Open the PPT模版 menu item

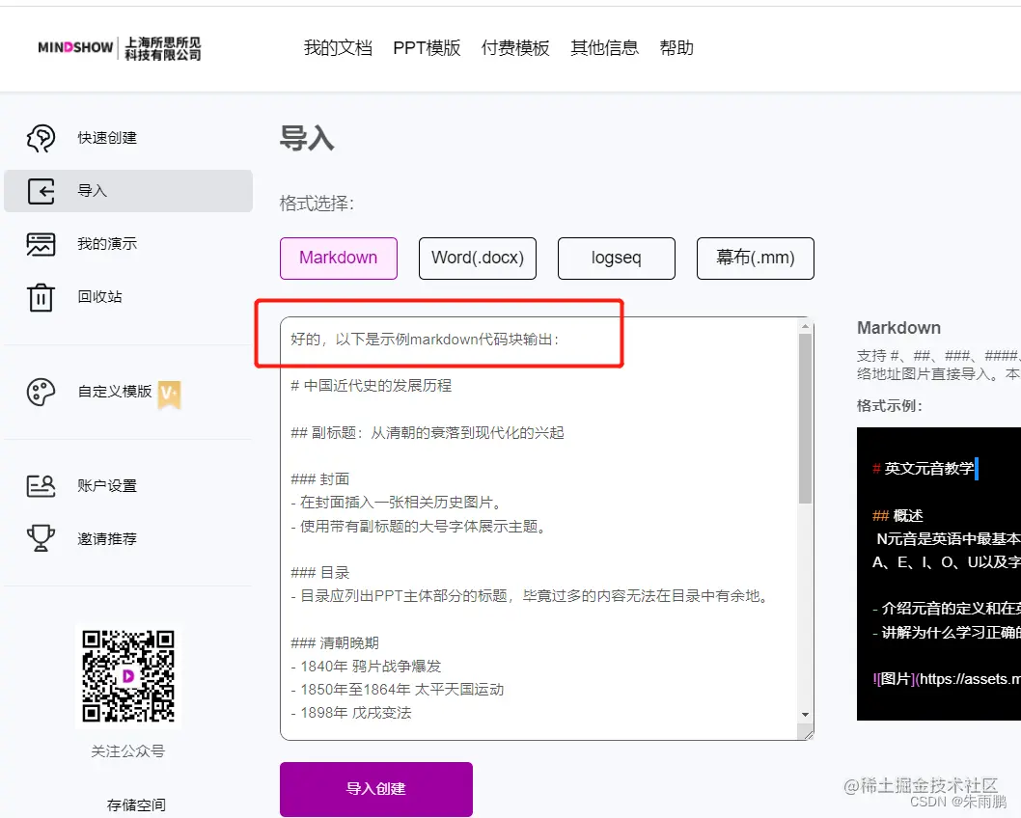(x=427, y=47)
